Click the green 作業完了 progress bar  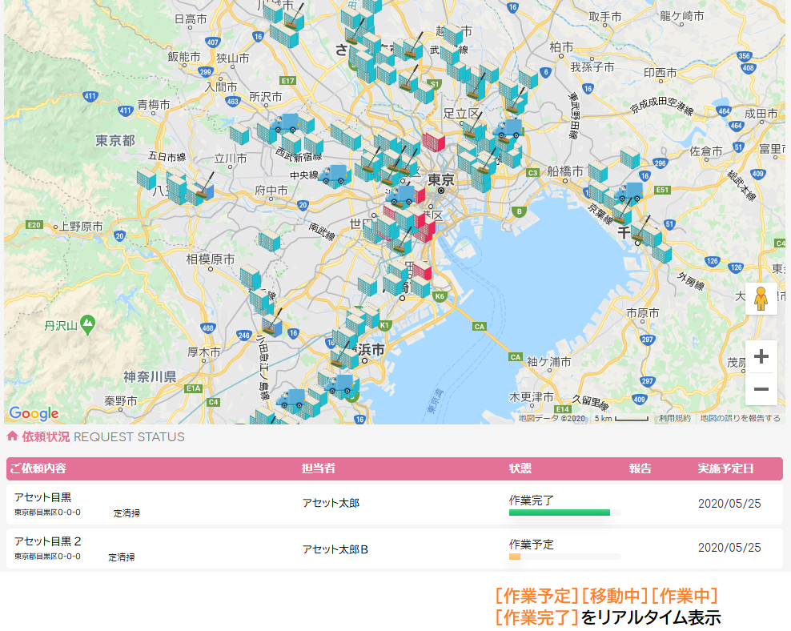click(x=560, y=512)
